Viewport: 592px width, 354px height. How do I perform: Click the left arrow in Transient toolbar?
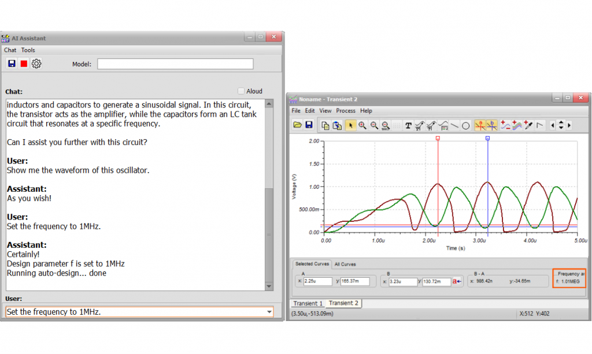[x=553, y=125]
